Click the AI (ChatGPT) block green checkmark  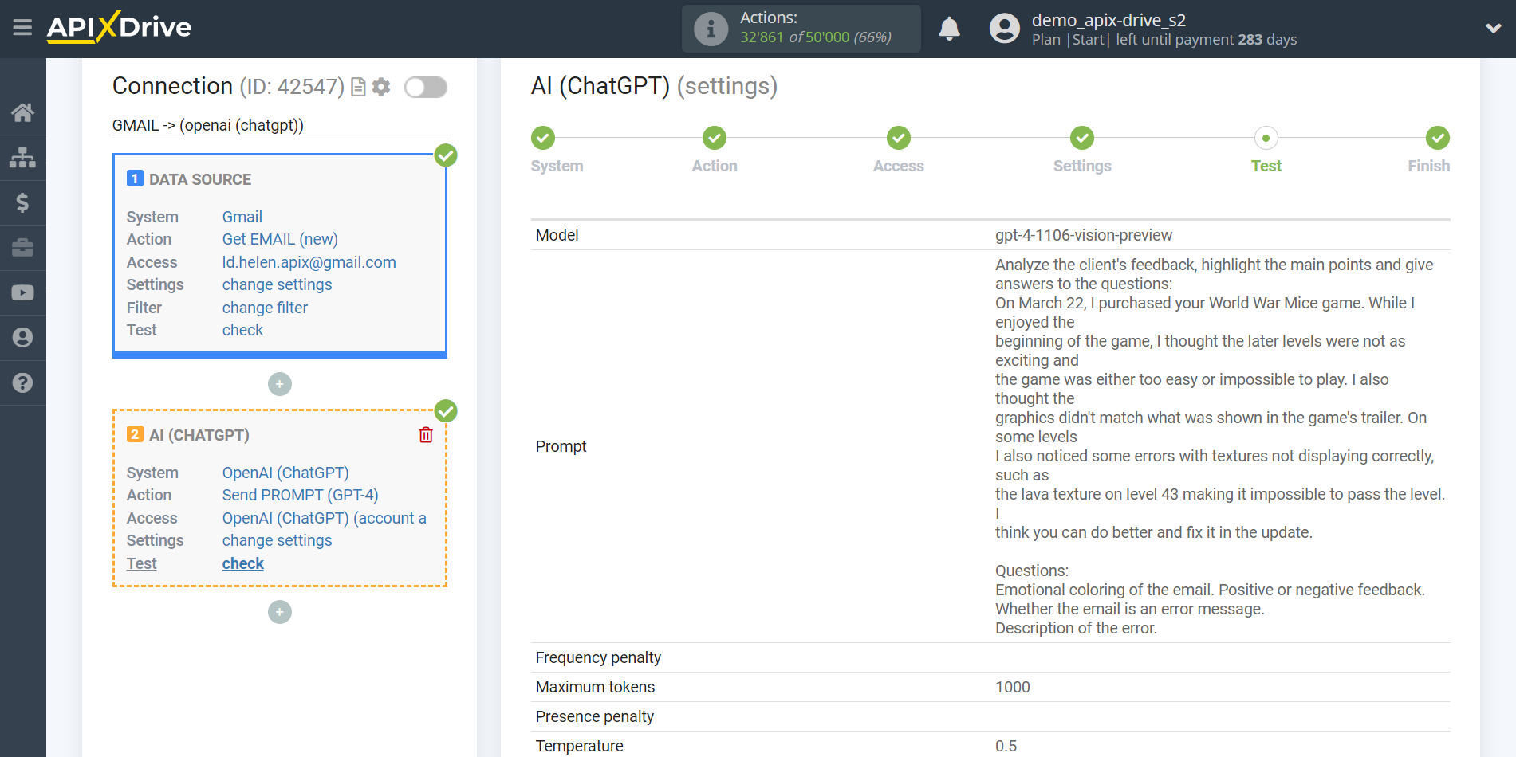point(446,411)
